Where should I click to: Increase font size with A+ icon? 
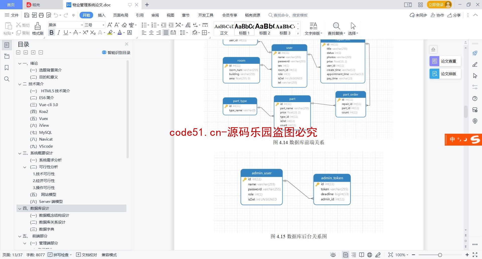point(110,25)
